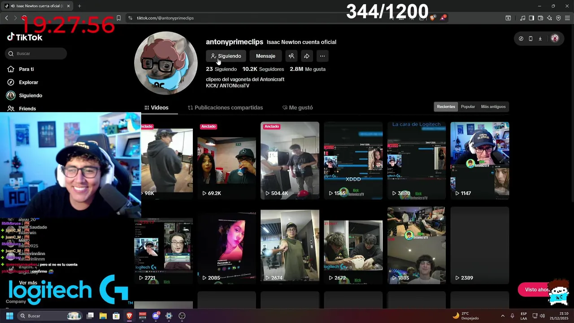This screenshot has height=323, width=574.
Task: Open File Explorer from the taskbar
Action: coord(103,316)
